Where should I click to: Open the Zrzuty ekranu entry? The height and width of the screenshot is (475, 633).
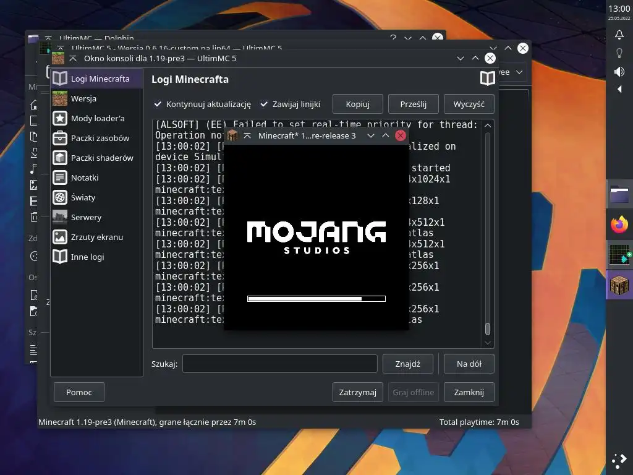pyautogui.click(x=96, y=237)
